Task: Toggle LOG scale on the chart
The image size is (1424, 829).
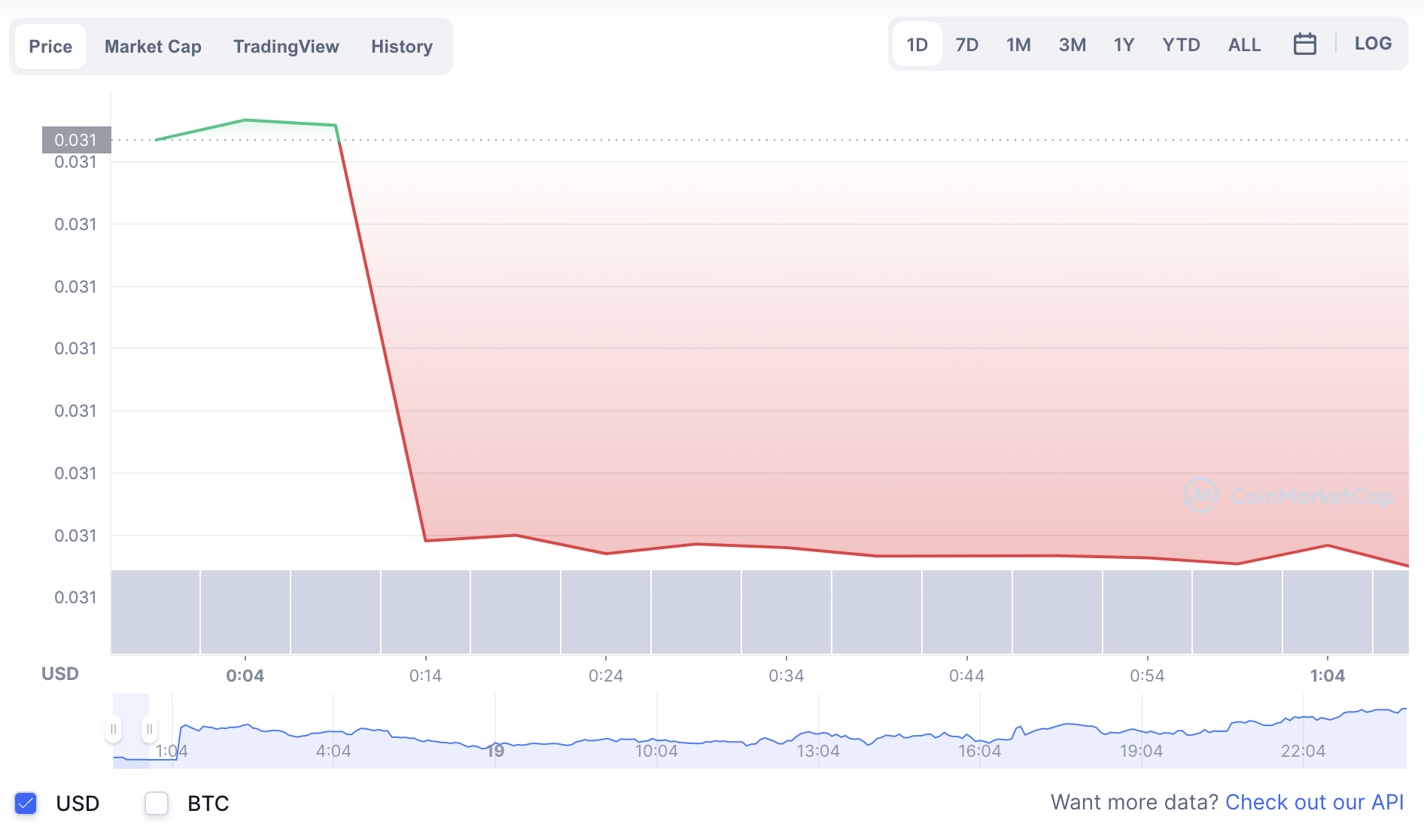Action: (x=1373, y=44)
